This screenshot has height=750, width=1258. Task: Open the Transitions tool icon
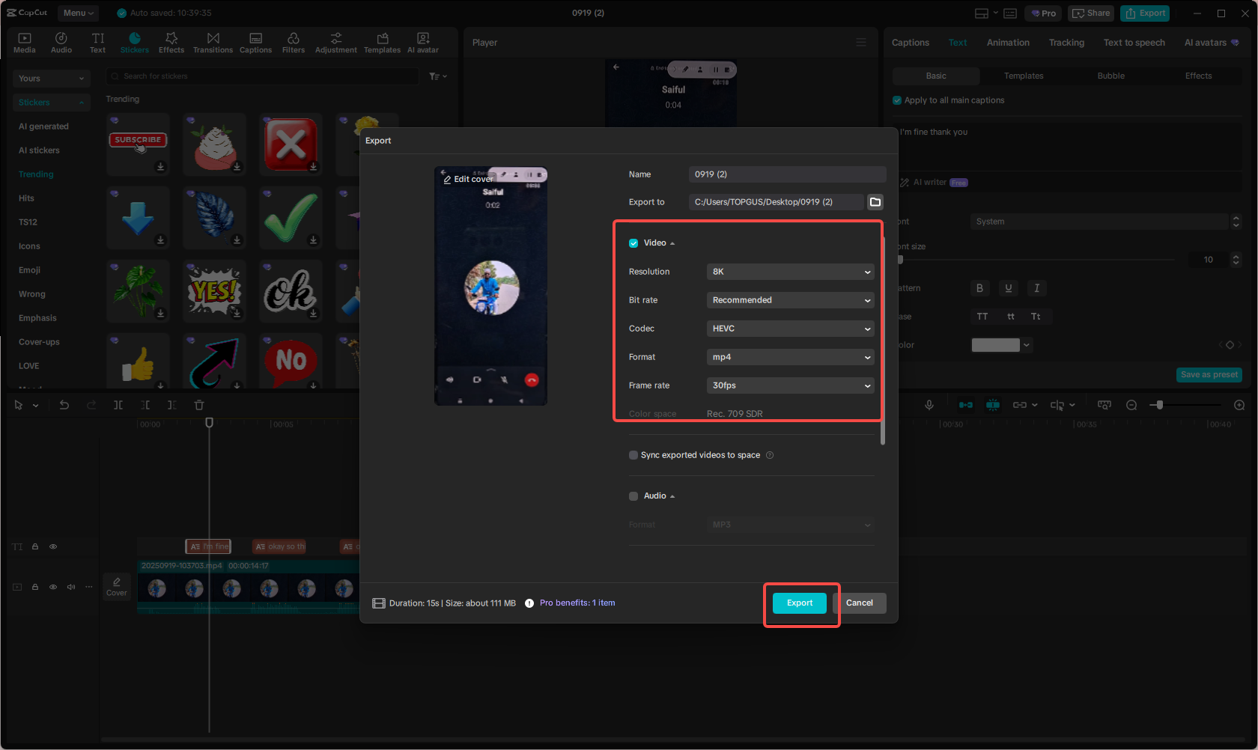point(213,43)
